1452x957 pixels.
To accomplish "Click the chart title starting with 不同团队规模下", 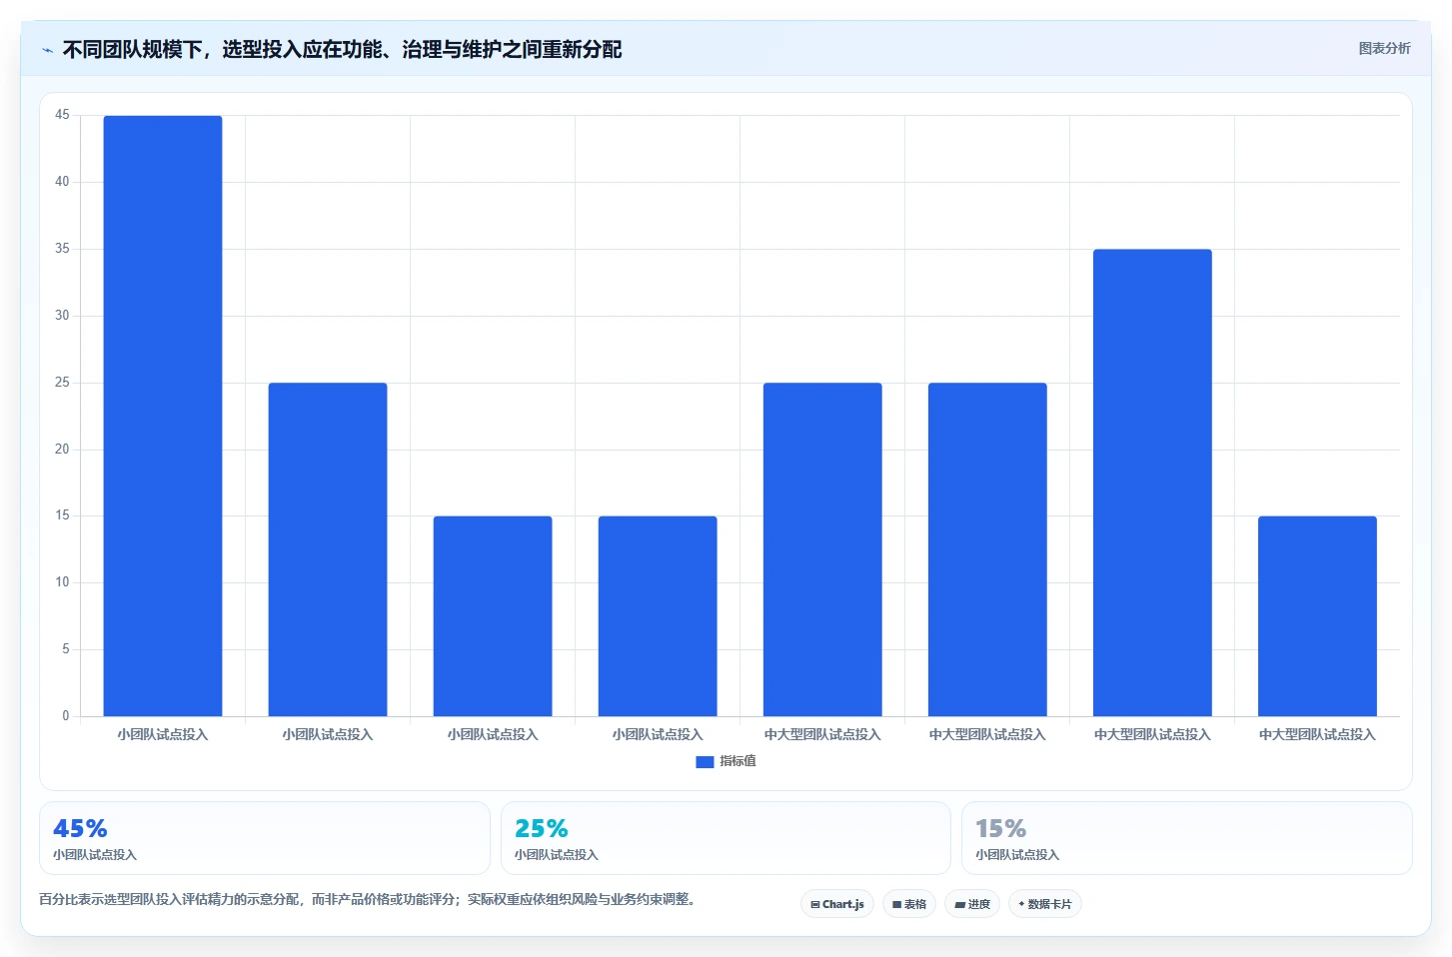I will point(342,49).
